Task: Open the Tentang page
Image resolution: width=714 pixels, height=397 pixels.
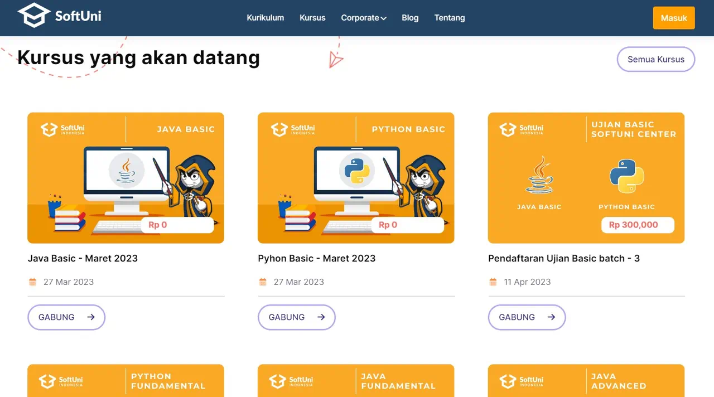Action: click(x=450, y=18)
